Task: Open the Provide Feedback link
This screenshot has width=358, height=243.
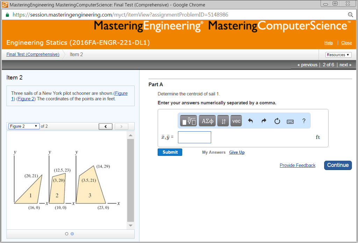Action: (298, 165)
